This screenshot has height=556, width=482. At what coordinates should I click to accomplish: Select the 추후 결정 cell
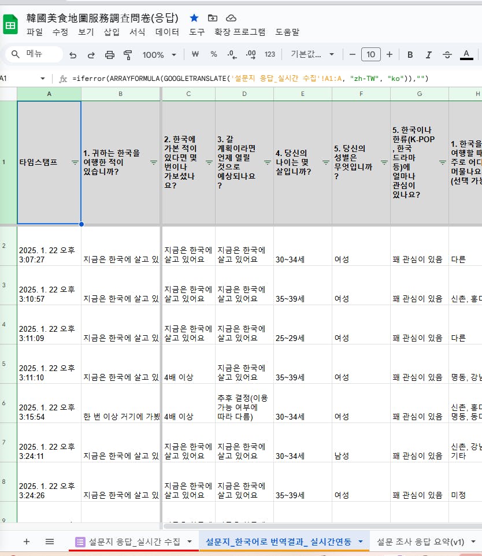tap(244, 403)
